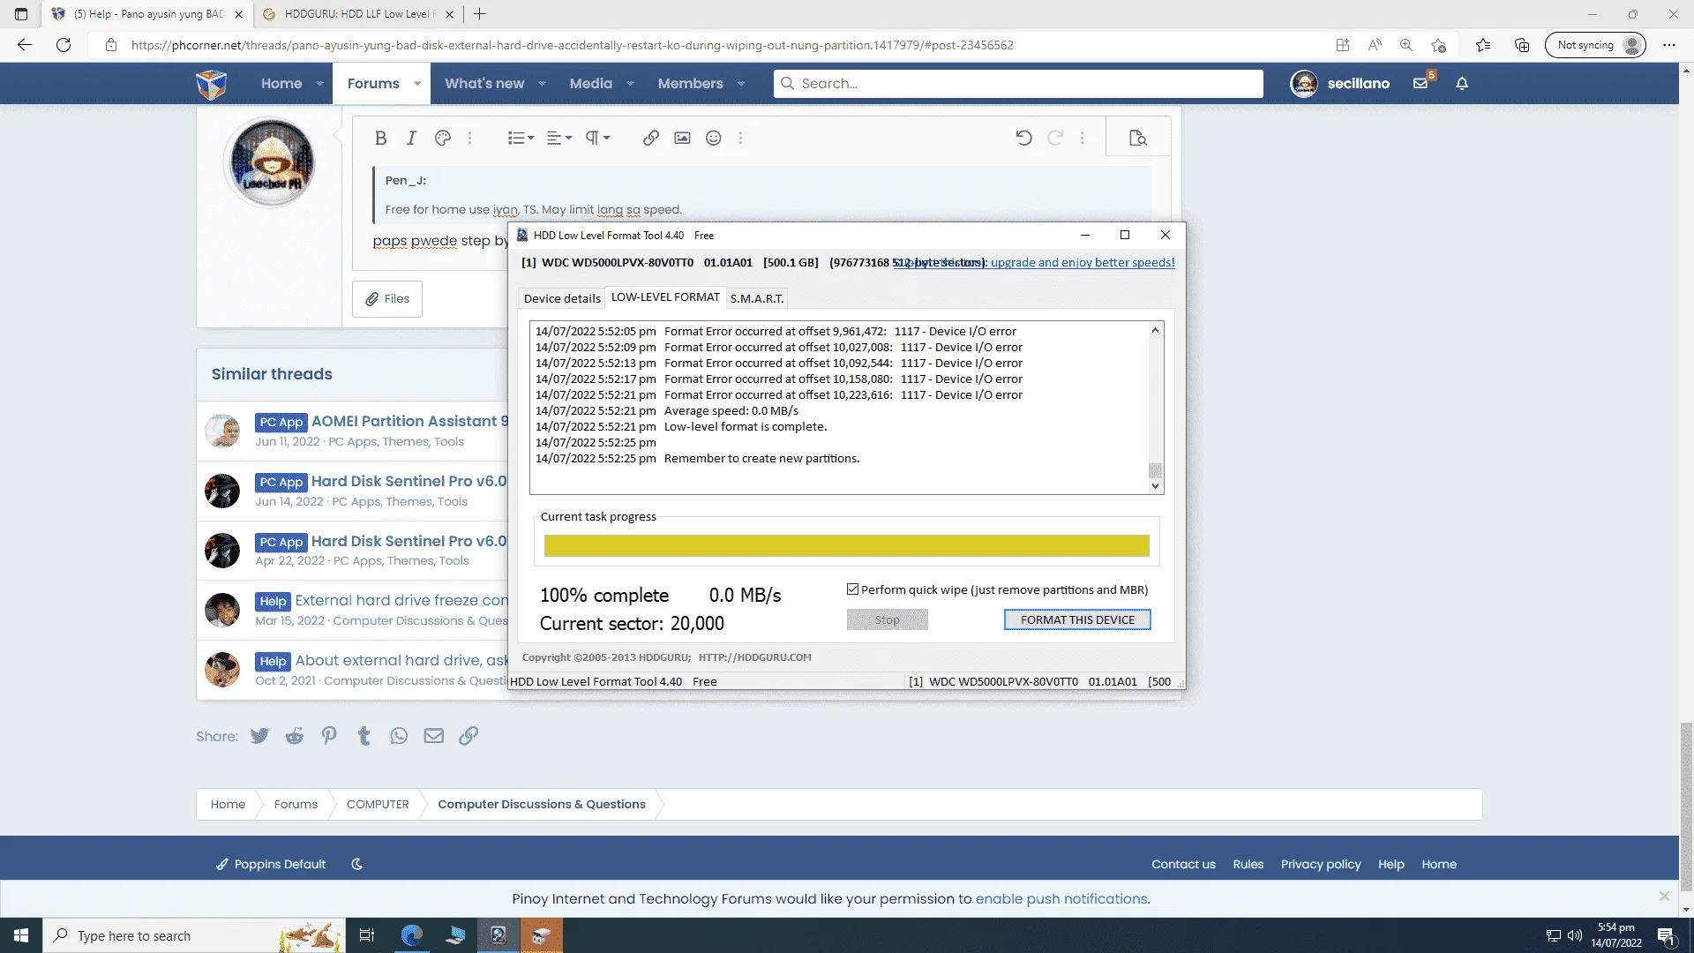Copy thread link with the chain icon

pyautogui.click(x=468, y=736)
